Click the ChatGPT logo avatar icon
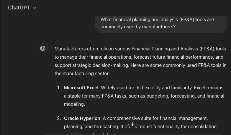Image resolution: width=231 pixels, height=135 pixels. pos(43,48)
